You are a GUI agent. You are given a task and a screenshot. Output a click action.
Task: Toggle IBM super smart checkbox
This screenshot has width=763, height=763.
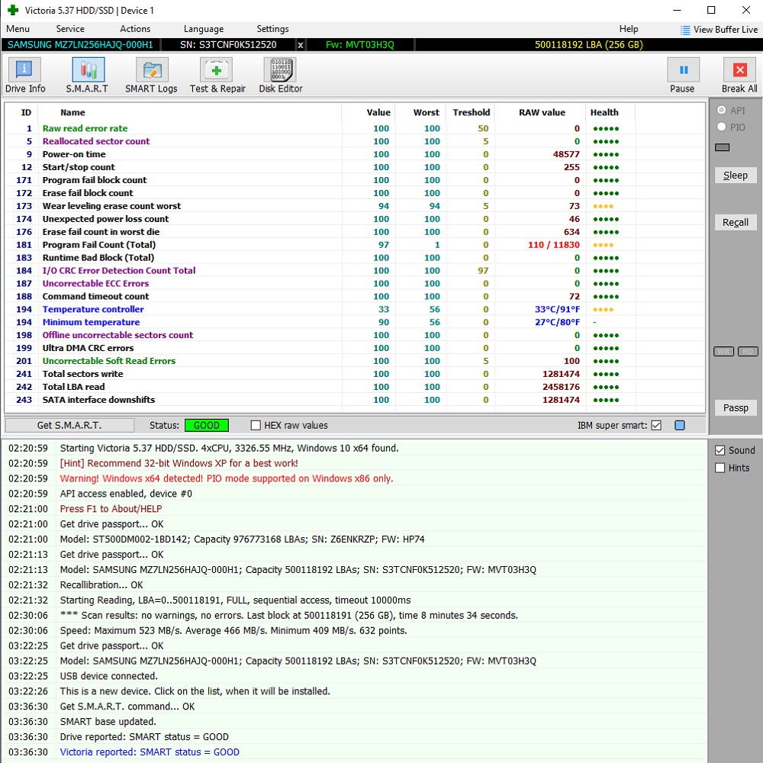[656, 425]
